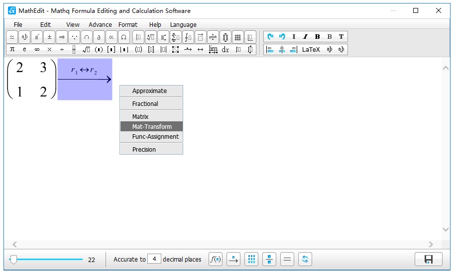The image size is (454, 274).
Task: Click the vertical scrollbar down arrow
Action: pos(446,229)
